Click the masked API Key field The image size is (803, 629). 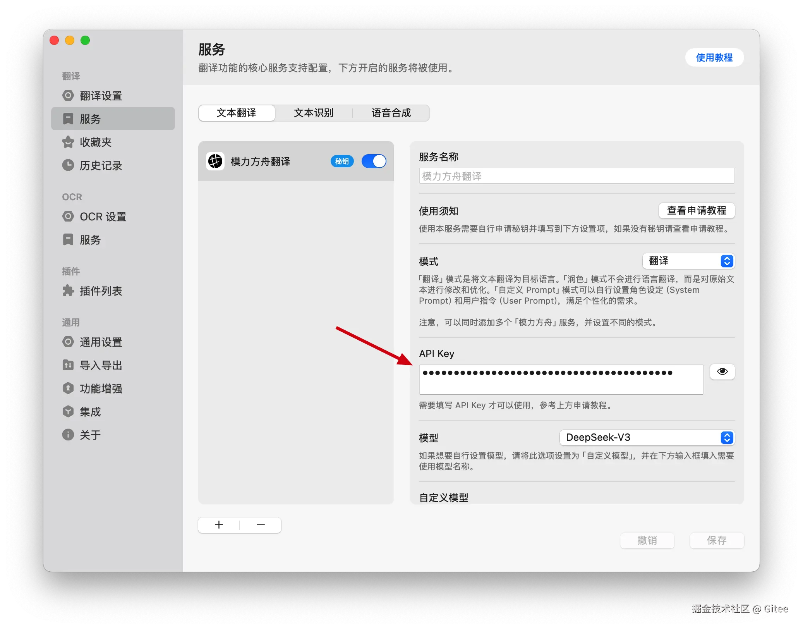561,380
